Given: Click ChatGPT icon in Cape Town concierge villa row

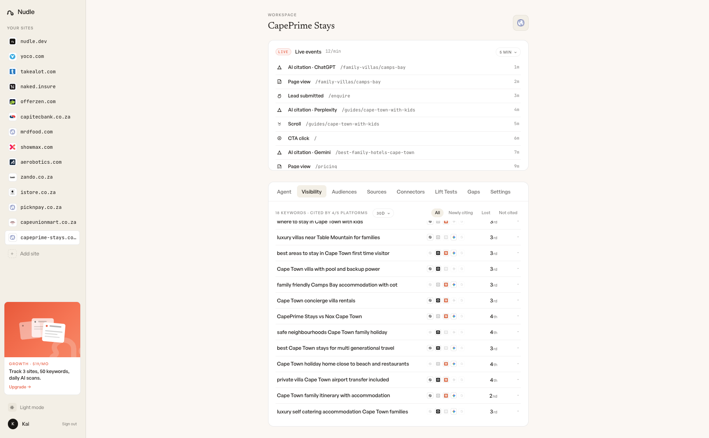Looking at the screenshot, I should point(430,301).
